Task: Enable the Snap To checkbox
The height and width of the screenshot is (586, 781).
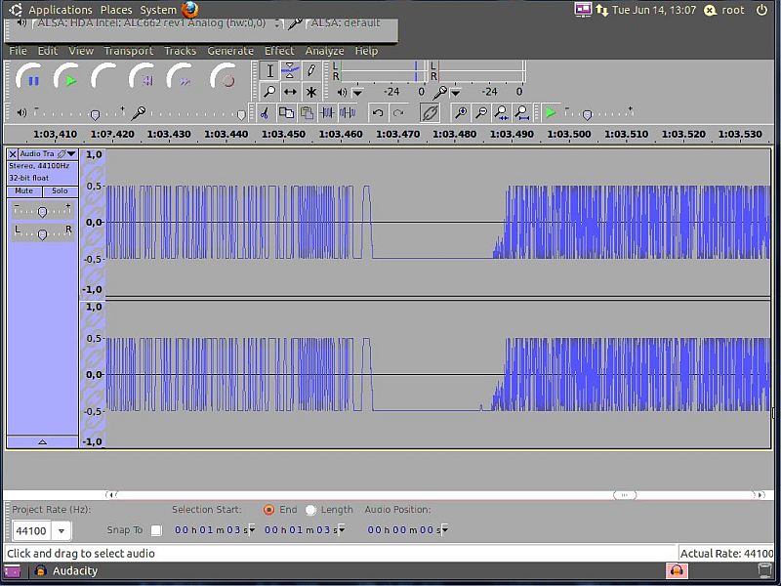Action: [156, 530]
